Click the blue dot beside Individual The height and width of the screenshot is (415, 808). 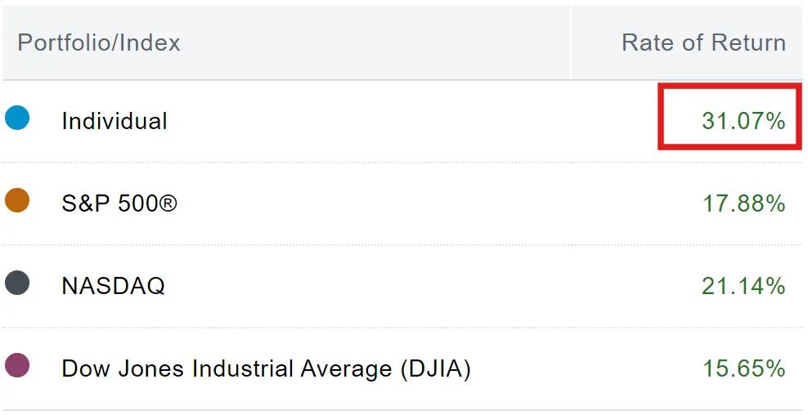click(x=17, y=118)
